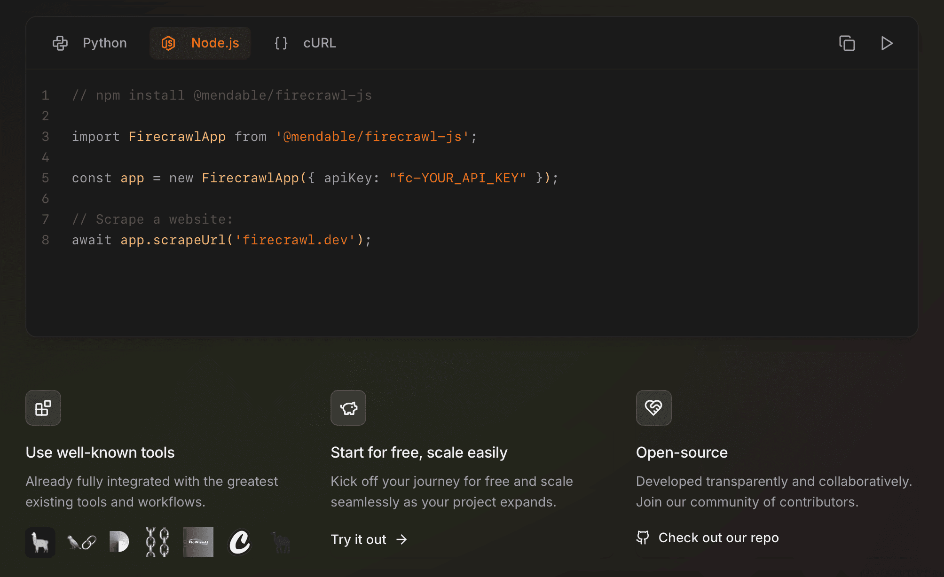Screen dimensions: 944x577
Task: Click the open-source heart-hands icon
Action: click(653, 408)
